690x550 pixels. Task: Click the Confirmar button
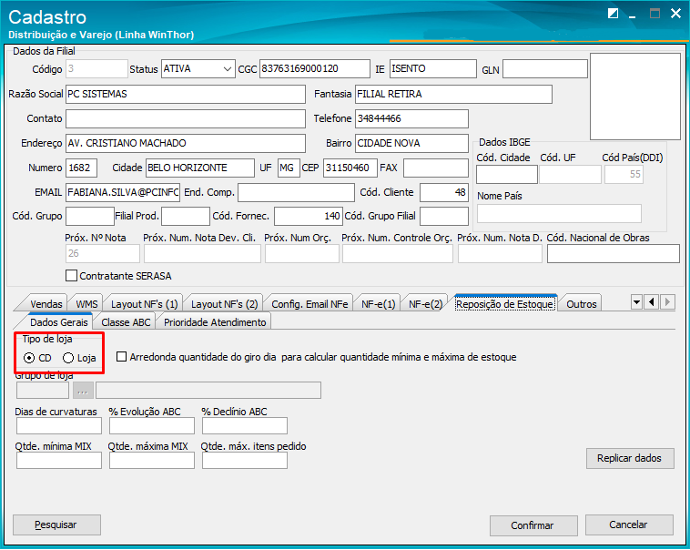(533, 525)
